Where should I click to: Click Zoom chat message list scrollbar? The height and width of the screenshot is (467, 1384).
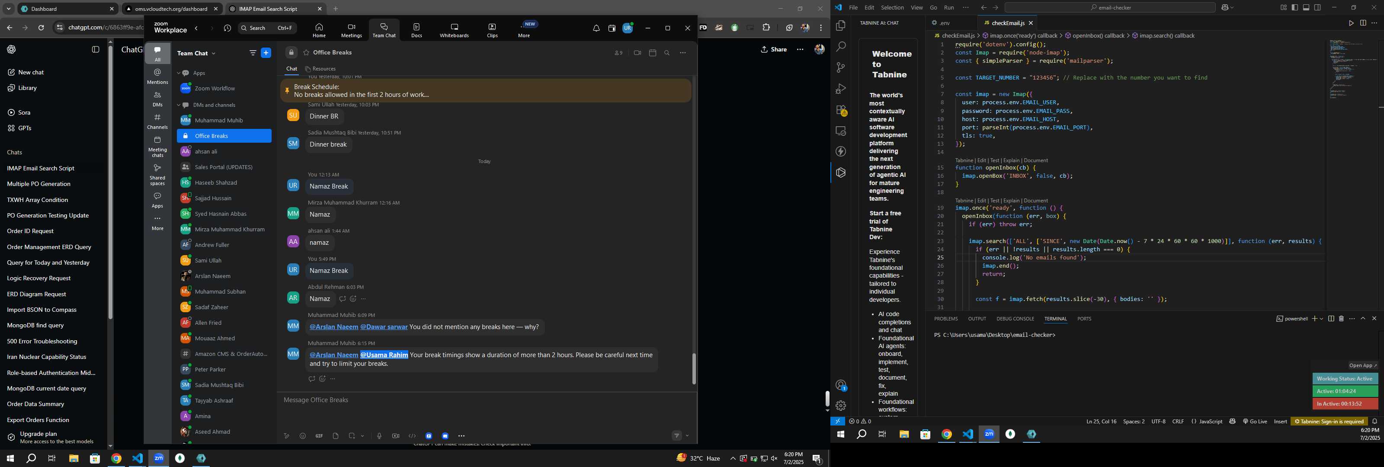tap(694, 369)
